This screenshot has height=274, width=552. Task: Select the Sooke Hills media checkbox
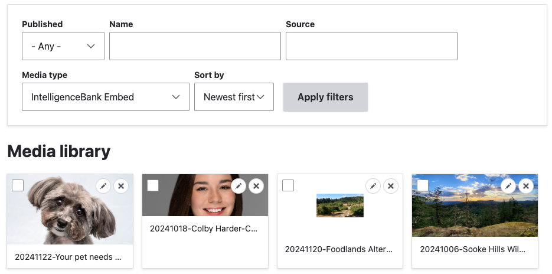(423, 185)
